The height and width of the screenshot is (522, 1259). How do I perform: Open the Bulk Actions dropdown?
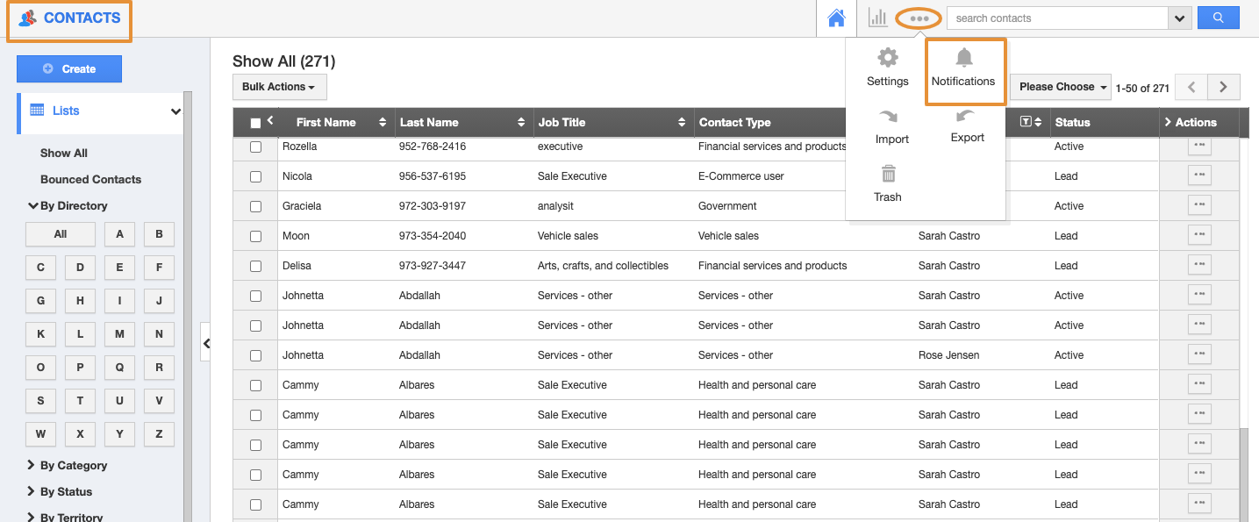click(x=279, y=87)
